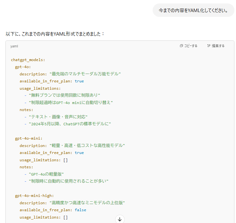The image size is (236, 223).
Task: Click the 2024年5月以降 standard model note
Action: coord(69,124)
